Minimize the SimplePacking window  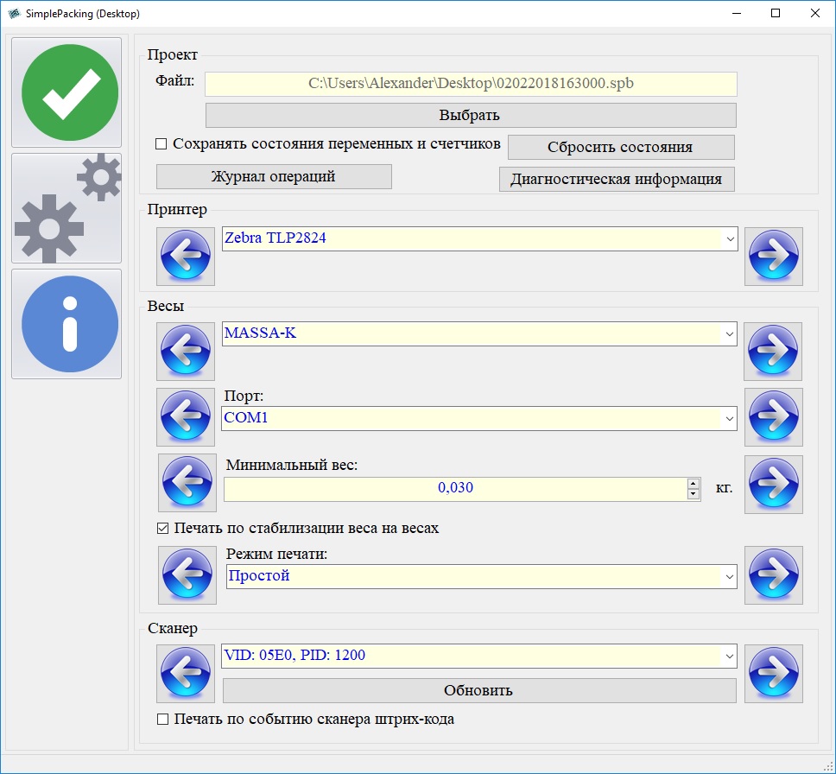[737, 13]
